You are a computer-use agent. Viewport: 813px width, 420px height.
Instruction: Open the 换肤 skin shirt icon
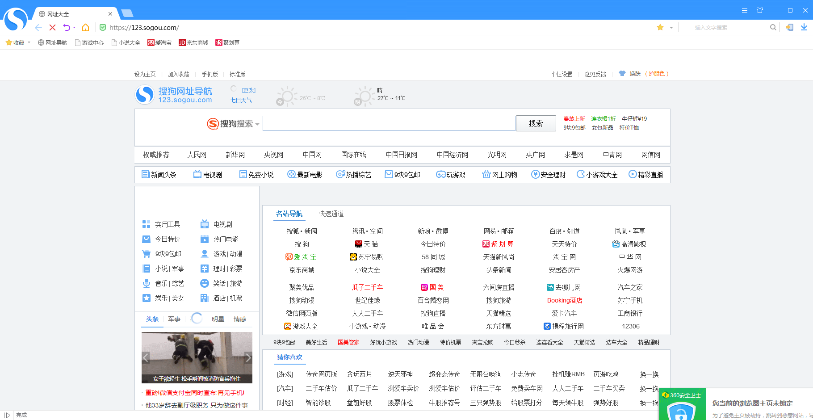click(622, 74)
